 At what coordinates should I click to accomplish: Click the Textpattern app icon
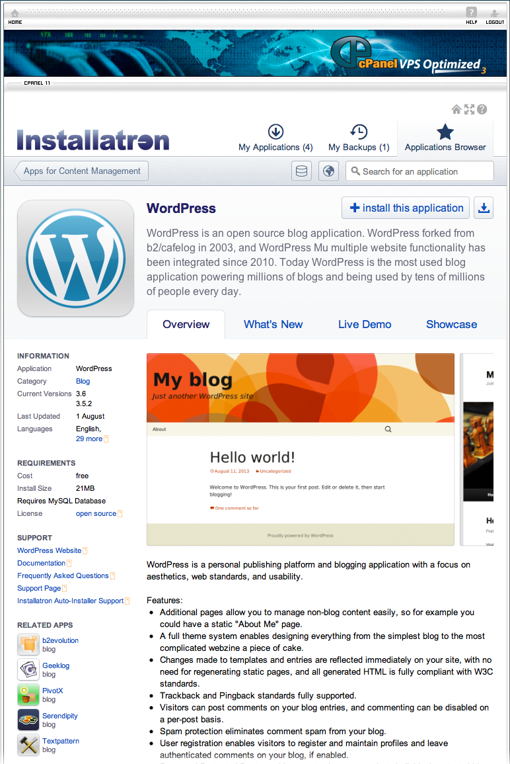click(x=28, y=745)
